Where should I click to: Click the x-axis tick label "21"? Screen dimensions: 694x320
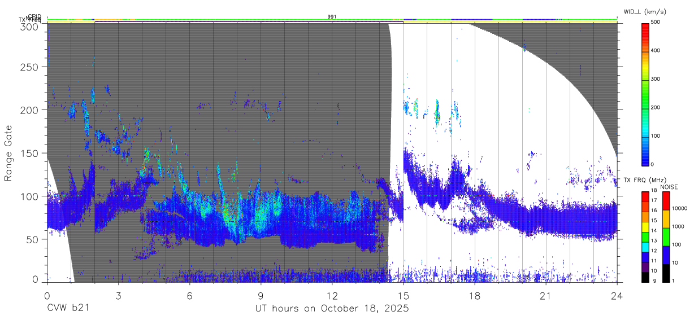546,296
